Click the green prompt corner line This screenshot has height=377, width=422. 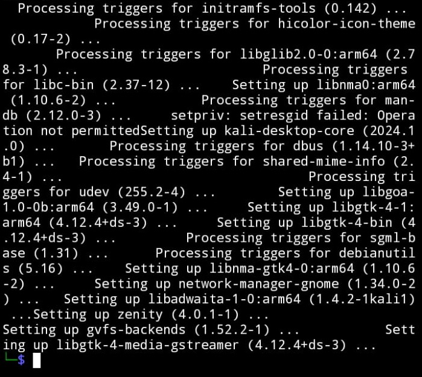(10, 357)
